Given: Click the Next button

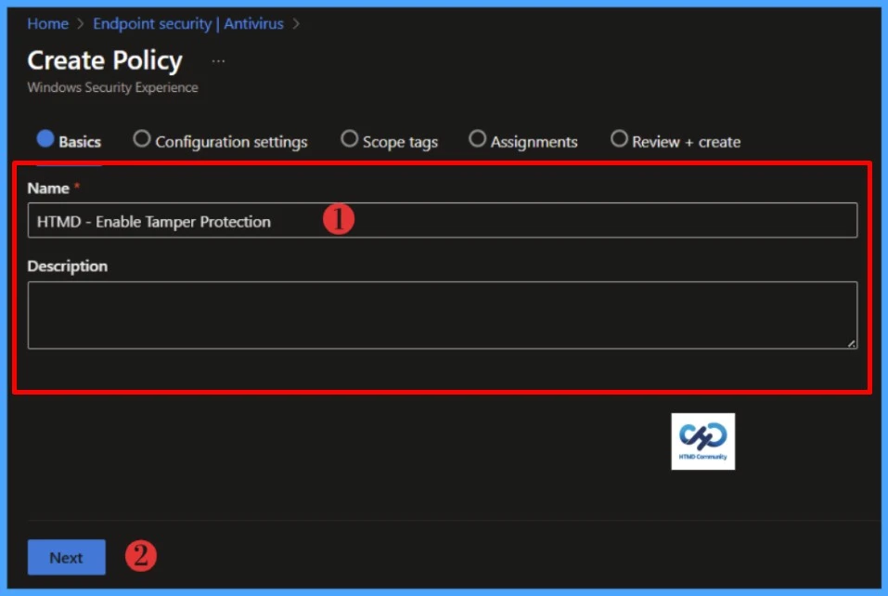Looking at the screenshot, I should [66, 557].
